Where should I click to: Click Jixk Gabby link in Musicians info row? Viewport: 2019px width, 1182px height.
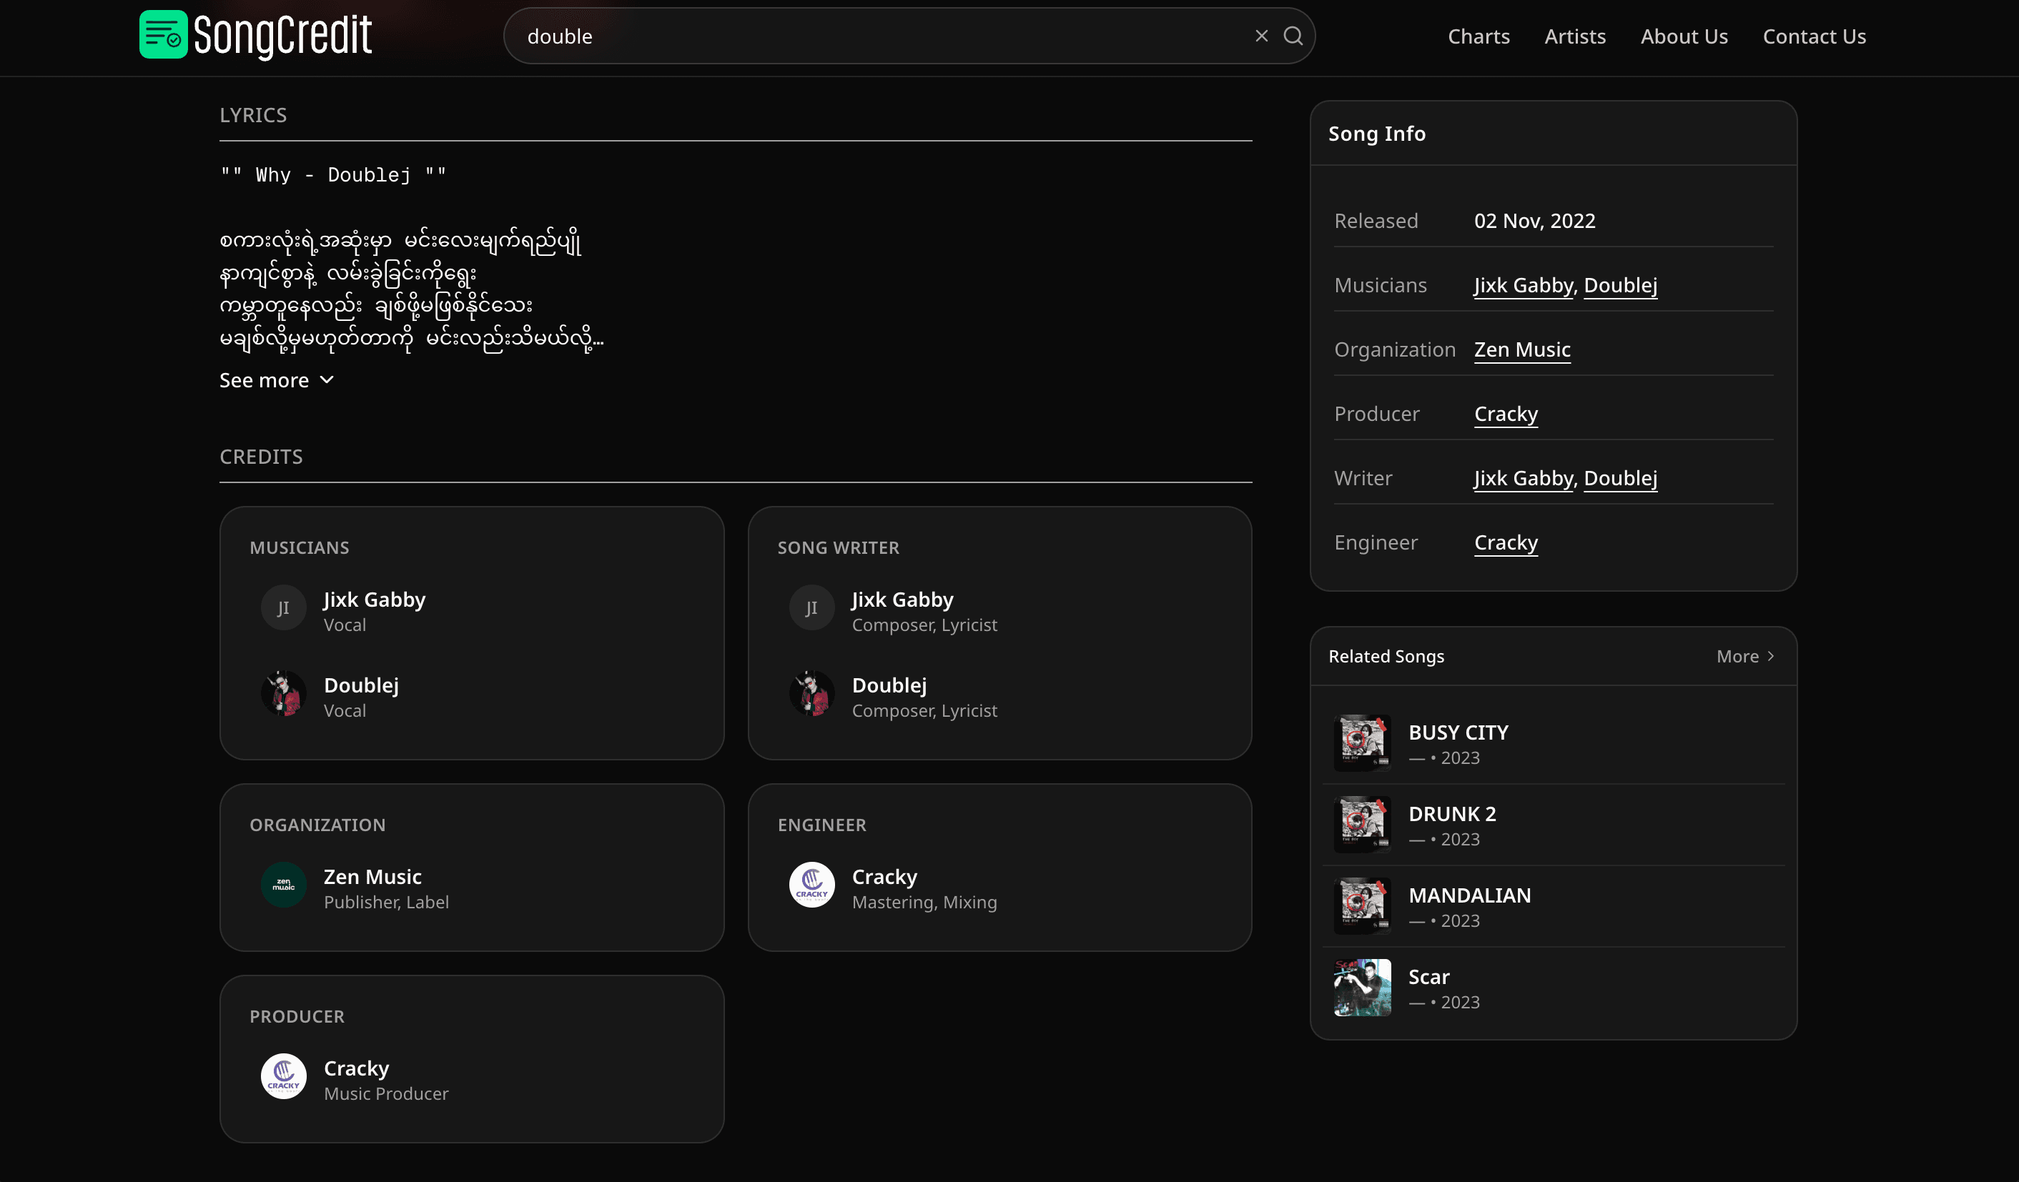click(1524, 285)
